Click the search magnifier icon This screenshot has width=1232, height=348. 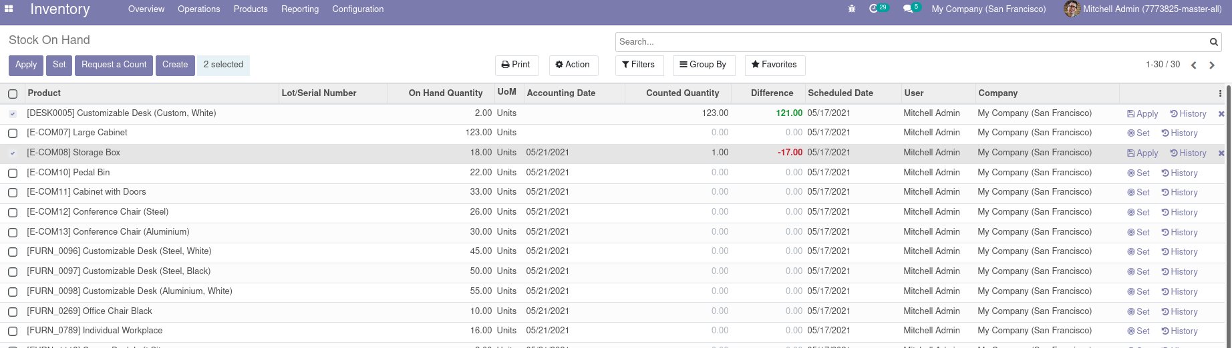pyautogui.click(x=1214, y=42)
